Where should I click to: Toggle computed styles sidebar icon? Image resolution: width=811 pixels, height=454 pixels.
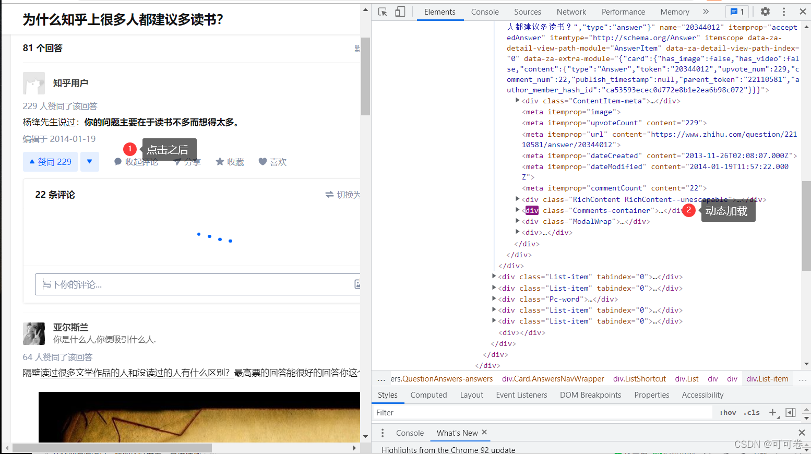(x=791, y=413)
